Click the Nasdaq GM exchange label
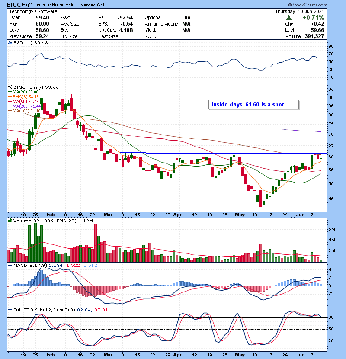 pos(92,5)
